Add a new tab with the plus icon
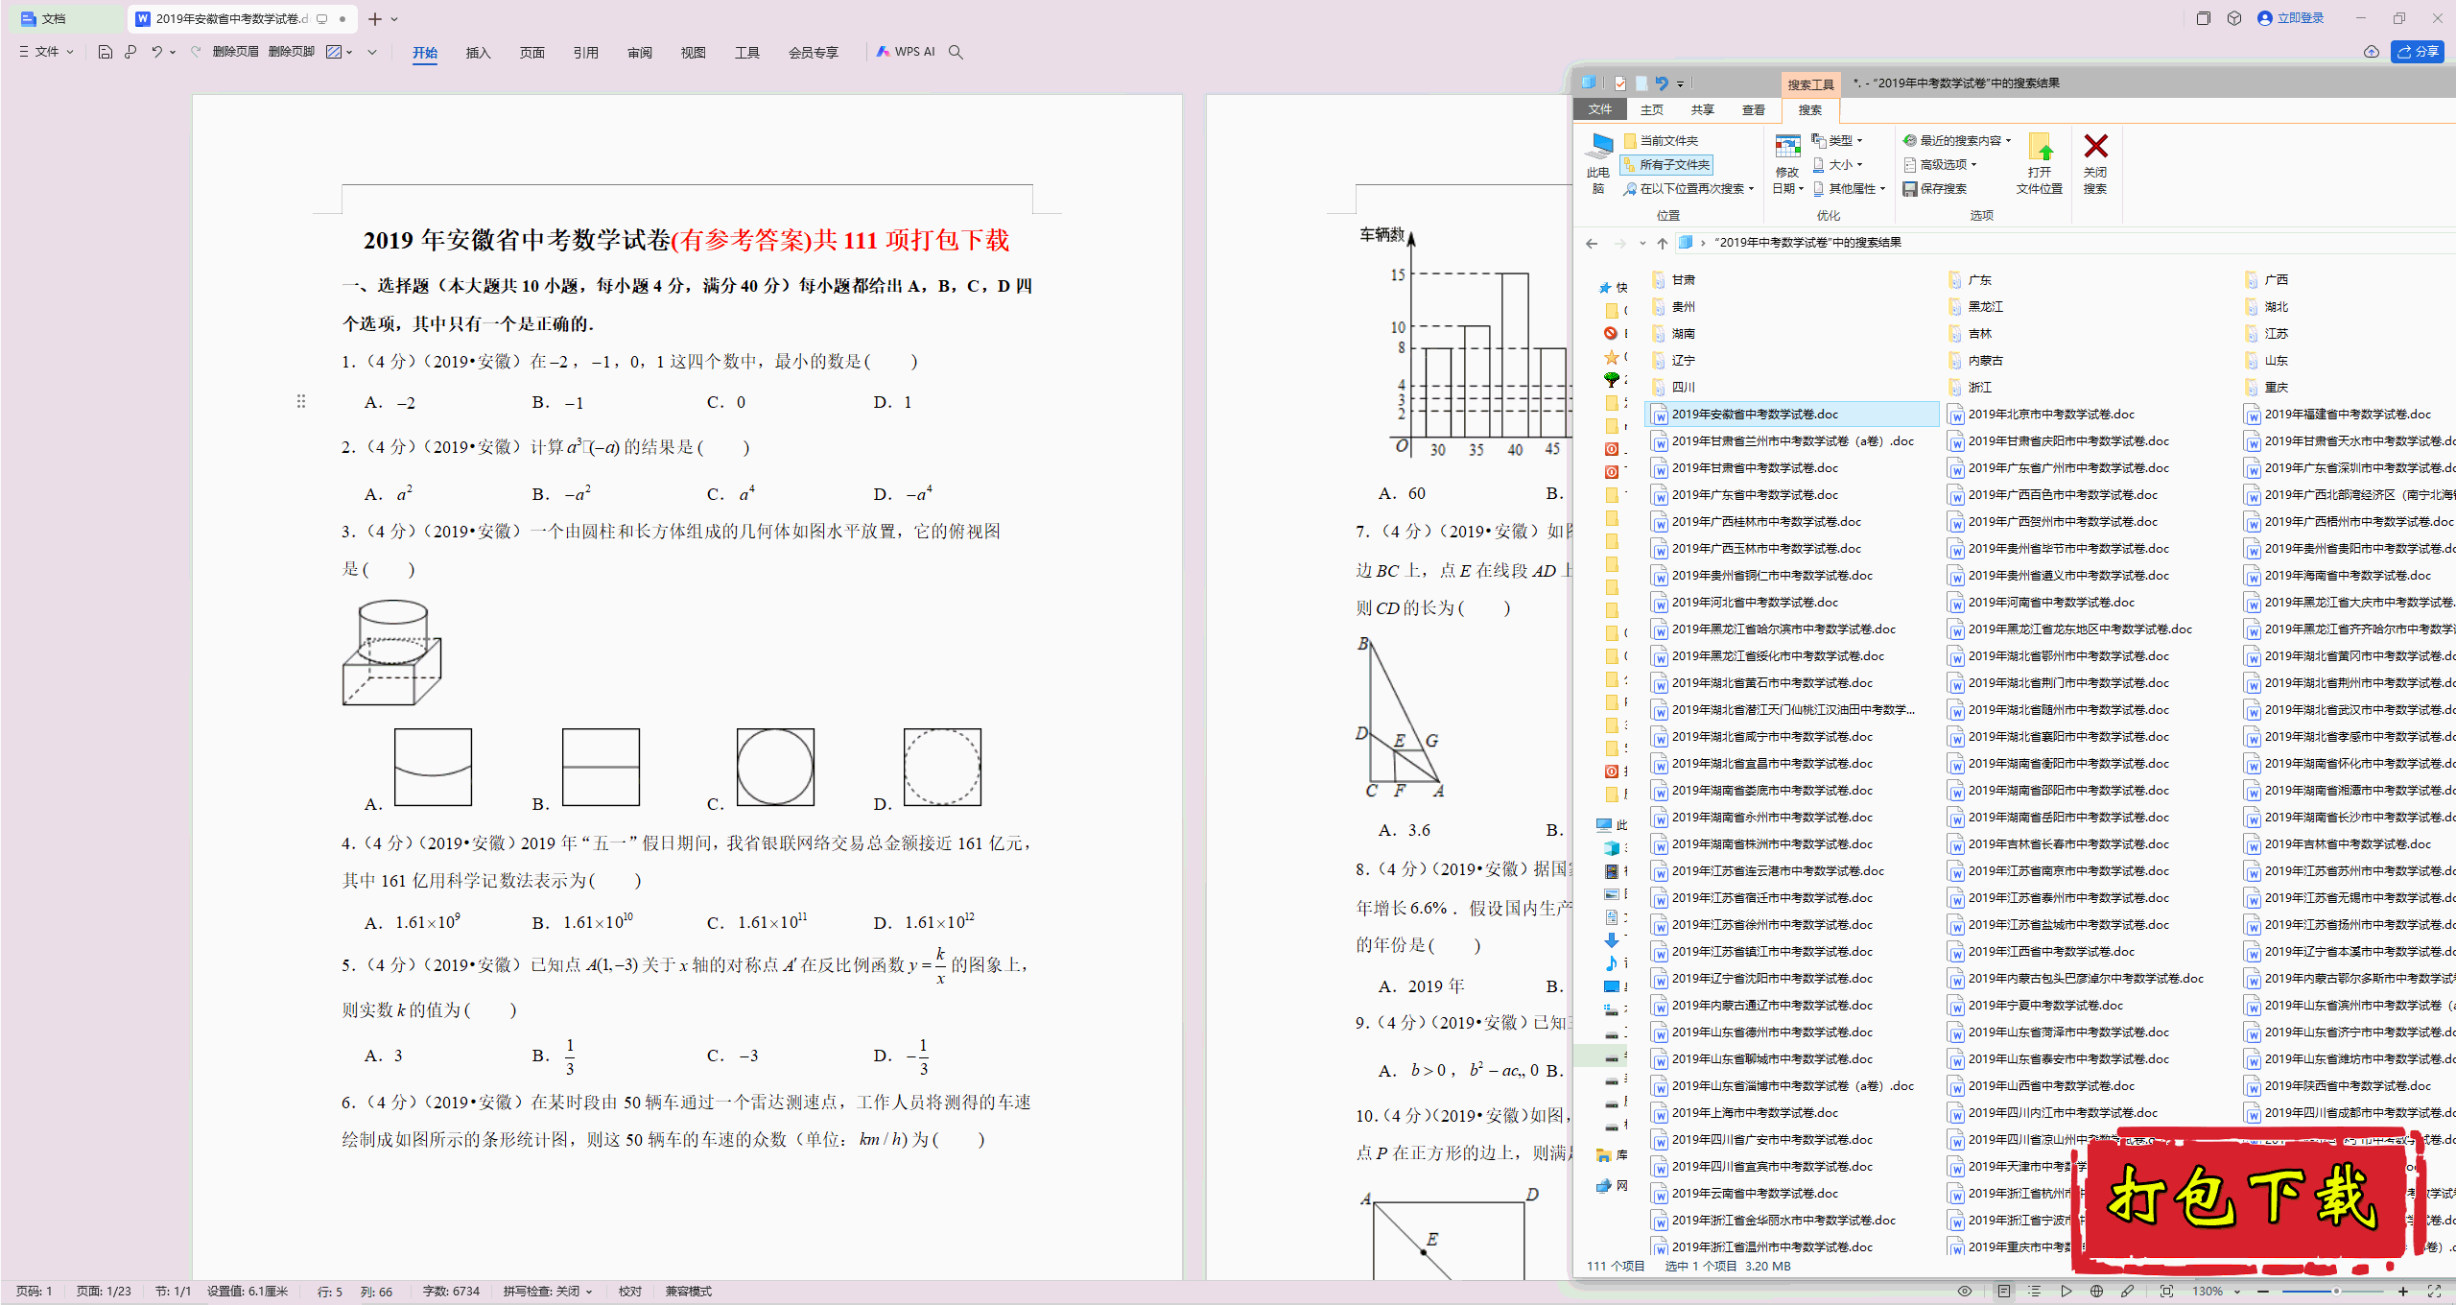This screenshot has width=2456, height=1305. click(375, 18)
